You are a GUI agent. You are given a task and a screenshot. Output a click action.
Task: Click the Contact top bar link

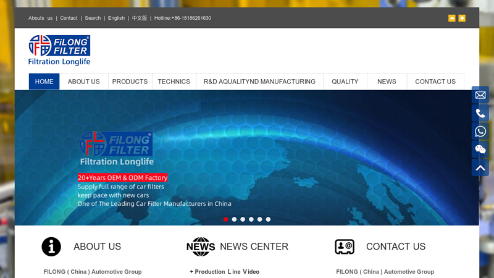coord(69,19)
